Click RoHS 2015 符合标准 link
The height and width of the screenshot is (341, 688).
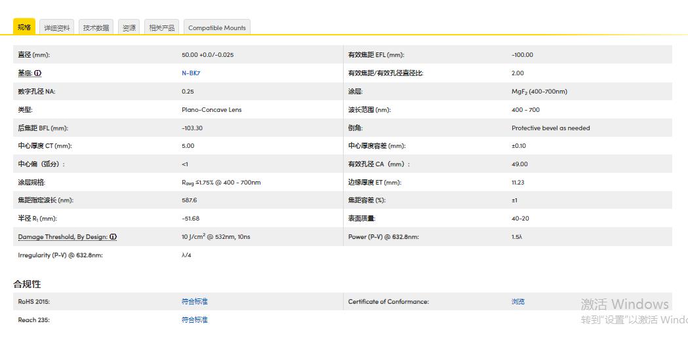194,302
